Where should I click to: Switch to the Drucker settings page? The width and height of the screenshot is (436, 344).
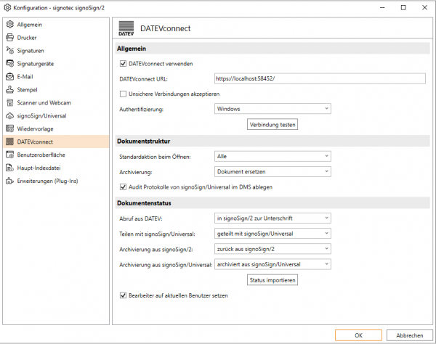(56, 38)
